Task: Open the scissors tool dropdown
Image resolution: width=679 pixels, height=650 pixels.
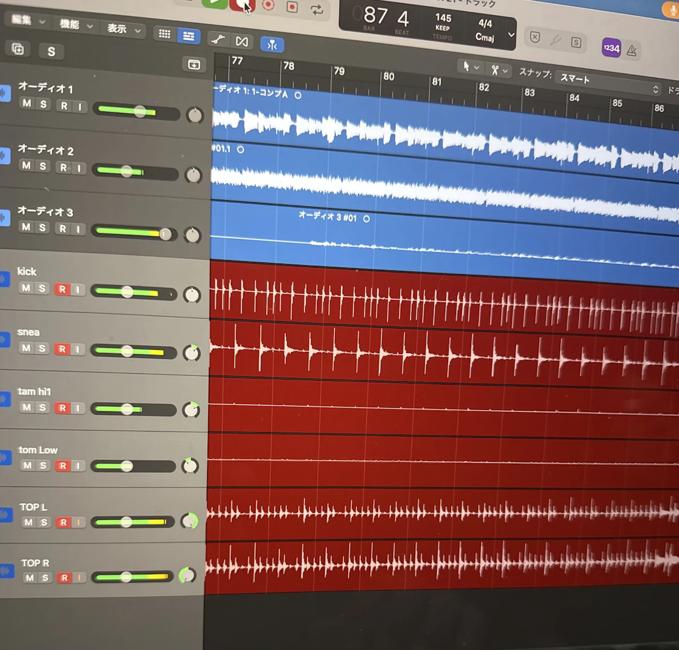Action: (499, 71)
